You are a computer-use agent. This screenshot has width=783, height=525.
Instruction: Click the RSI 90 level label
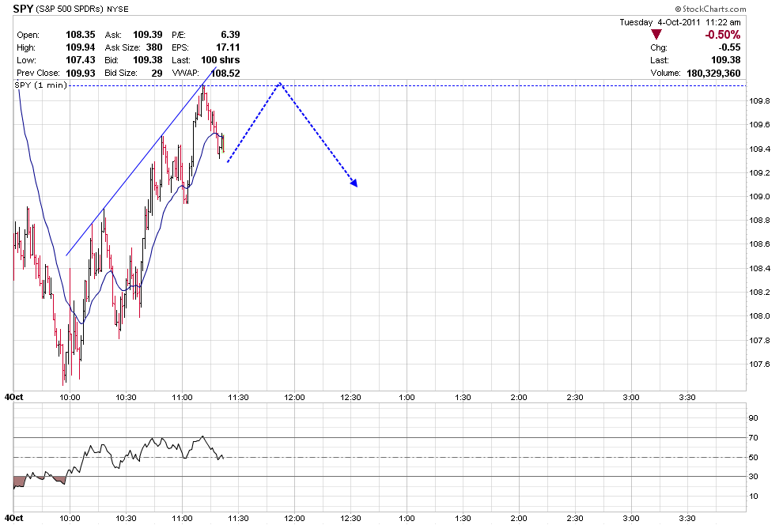pyautogui.click(x=753, y=418)
